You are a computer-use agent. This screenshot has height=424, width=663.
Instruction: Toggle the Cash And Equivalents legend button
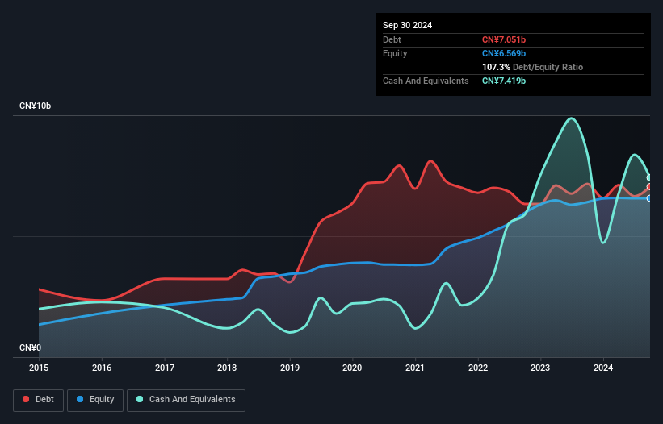click(x=186, y=400)
